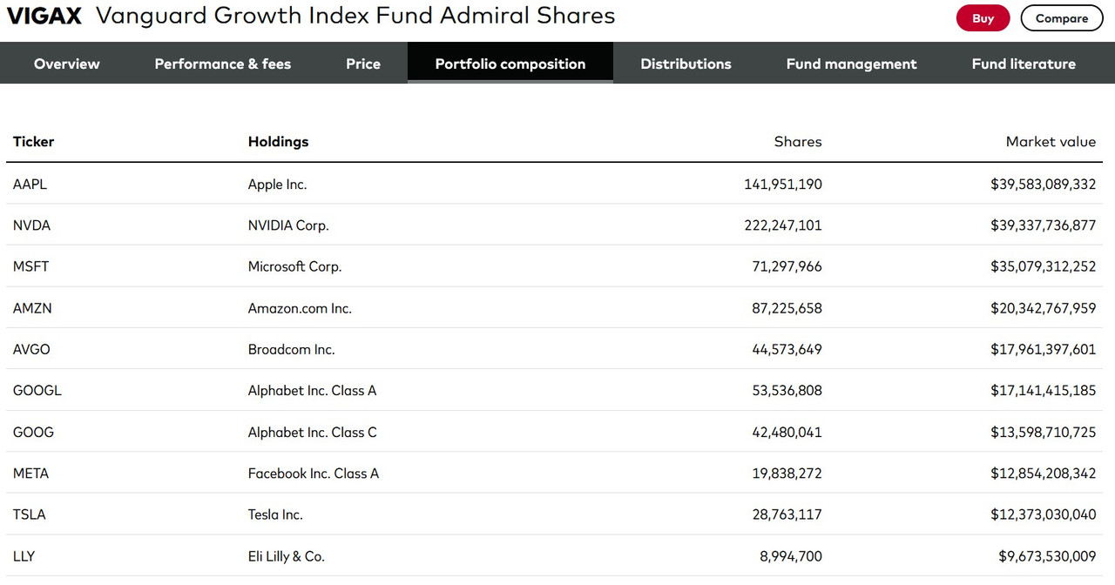This screenshot has height=585, width=1115.
Task: Select the AAPL ticker cell
Action: [30, 185]
